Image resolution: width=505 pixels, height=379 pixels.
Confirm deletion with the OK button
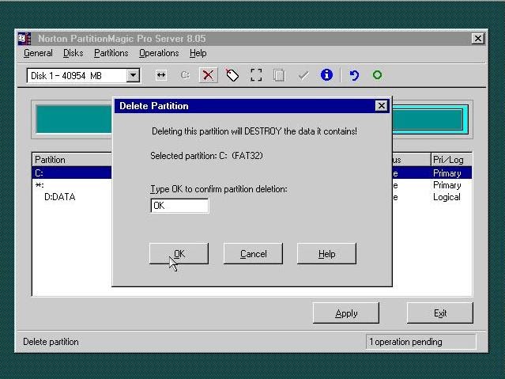coord(179,254)
